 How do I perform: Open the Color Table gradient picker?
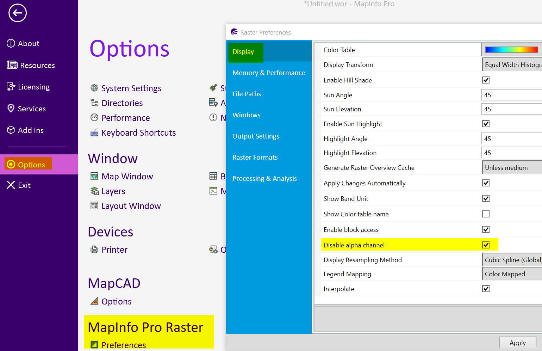coord(512,49)
